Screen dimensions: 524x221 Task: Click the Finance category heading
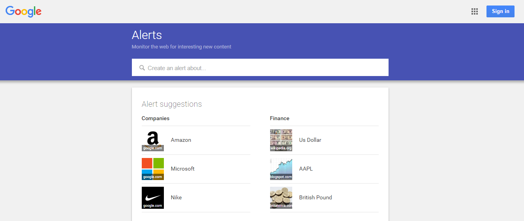(280, 119)
